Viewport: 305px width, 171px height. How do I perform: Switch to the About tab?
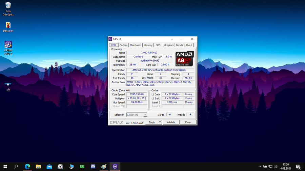(189, 45)
